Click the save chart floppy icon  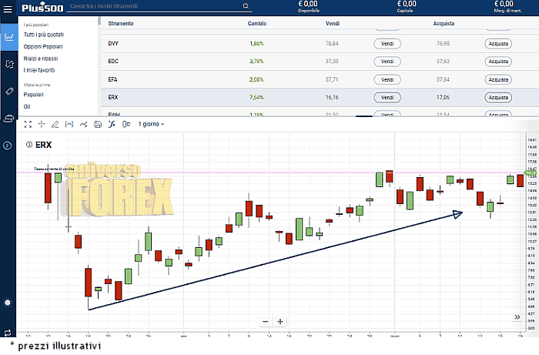tap(98, 124)
